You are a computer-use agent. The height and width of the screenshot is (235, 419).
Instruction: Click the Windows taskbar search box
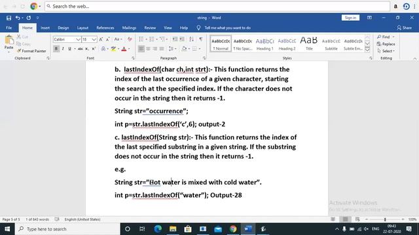click(x=67, y=229)
